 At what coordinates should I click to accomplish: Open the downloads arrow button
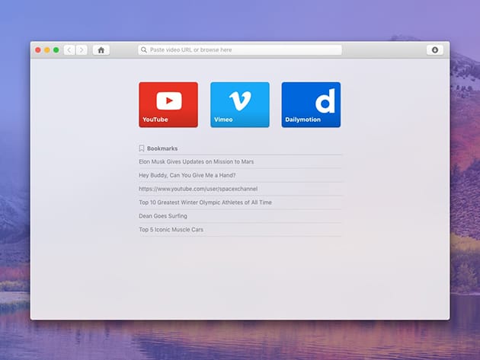[435, 50]
